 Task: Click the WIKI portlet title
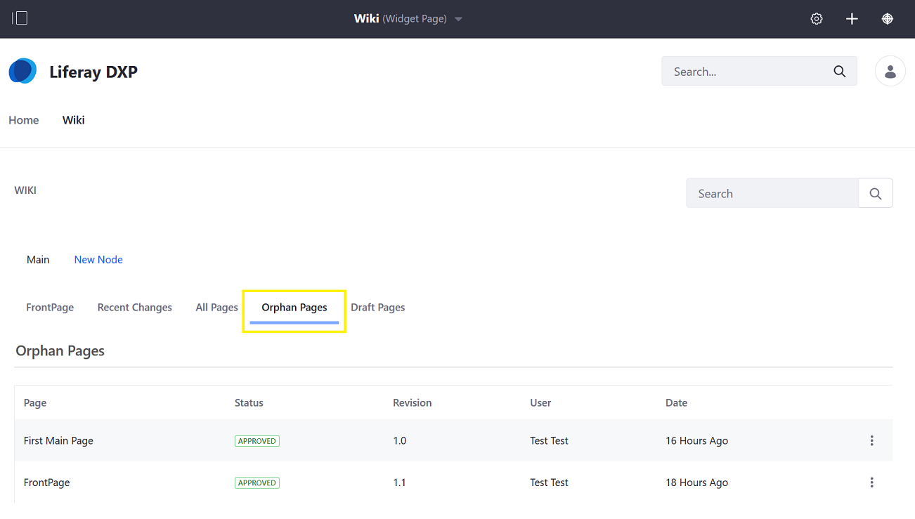25,190
